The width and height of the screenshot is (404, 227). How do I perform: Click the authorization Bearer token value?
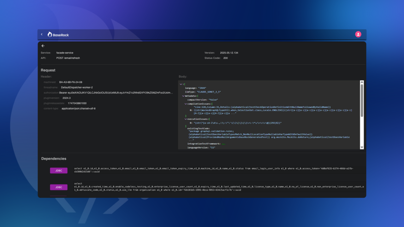(x=116, y=93)
